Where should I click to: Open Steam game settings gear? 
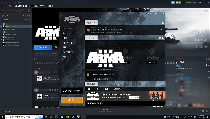coord(196,46)
